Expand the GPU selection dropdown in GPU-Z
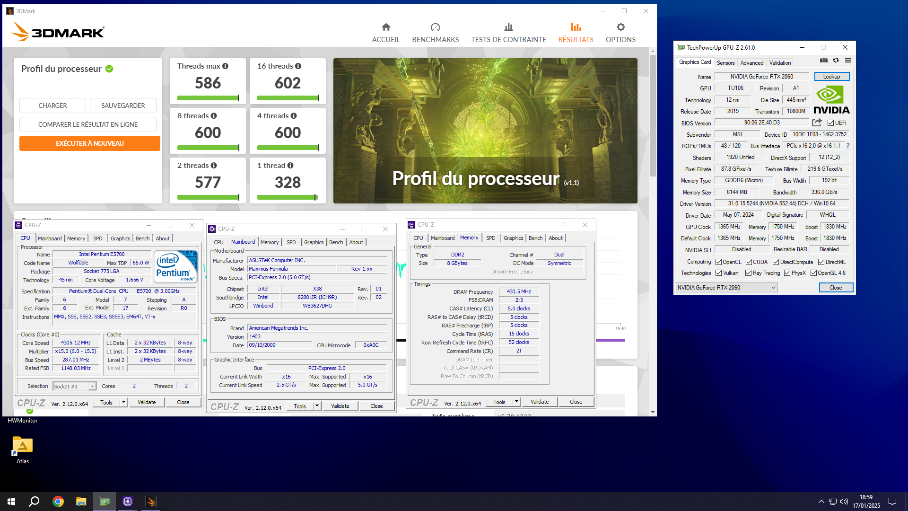 (x=726, y=288)
